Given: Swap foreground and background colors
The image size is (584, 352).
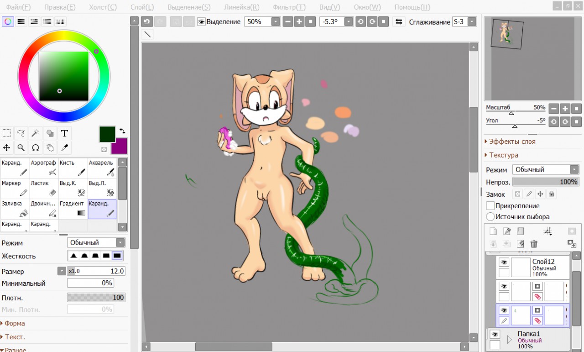Looking at the screenshot, I should point(122,131).
